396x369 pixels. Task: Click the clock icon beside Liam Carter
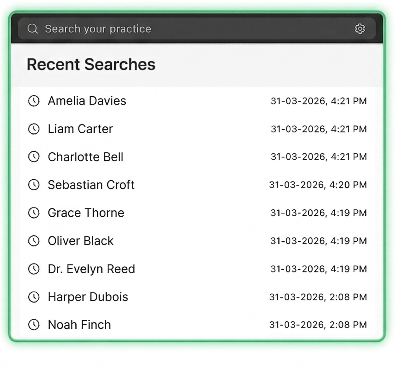click(34, 129)
